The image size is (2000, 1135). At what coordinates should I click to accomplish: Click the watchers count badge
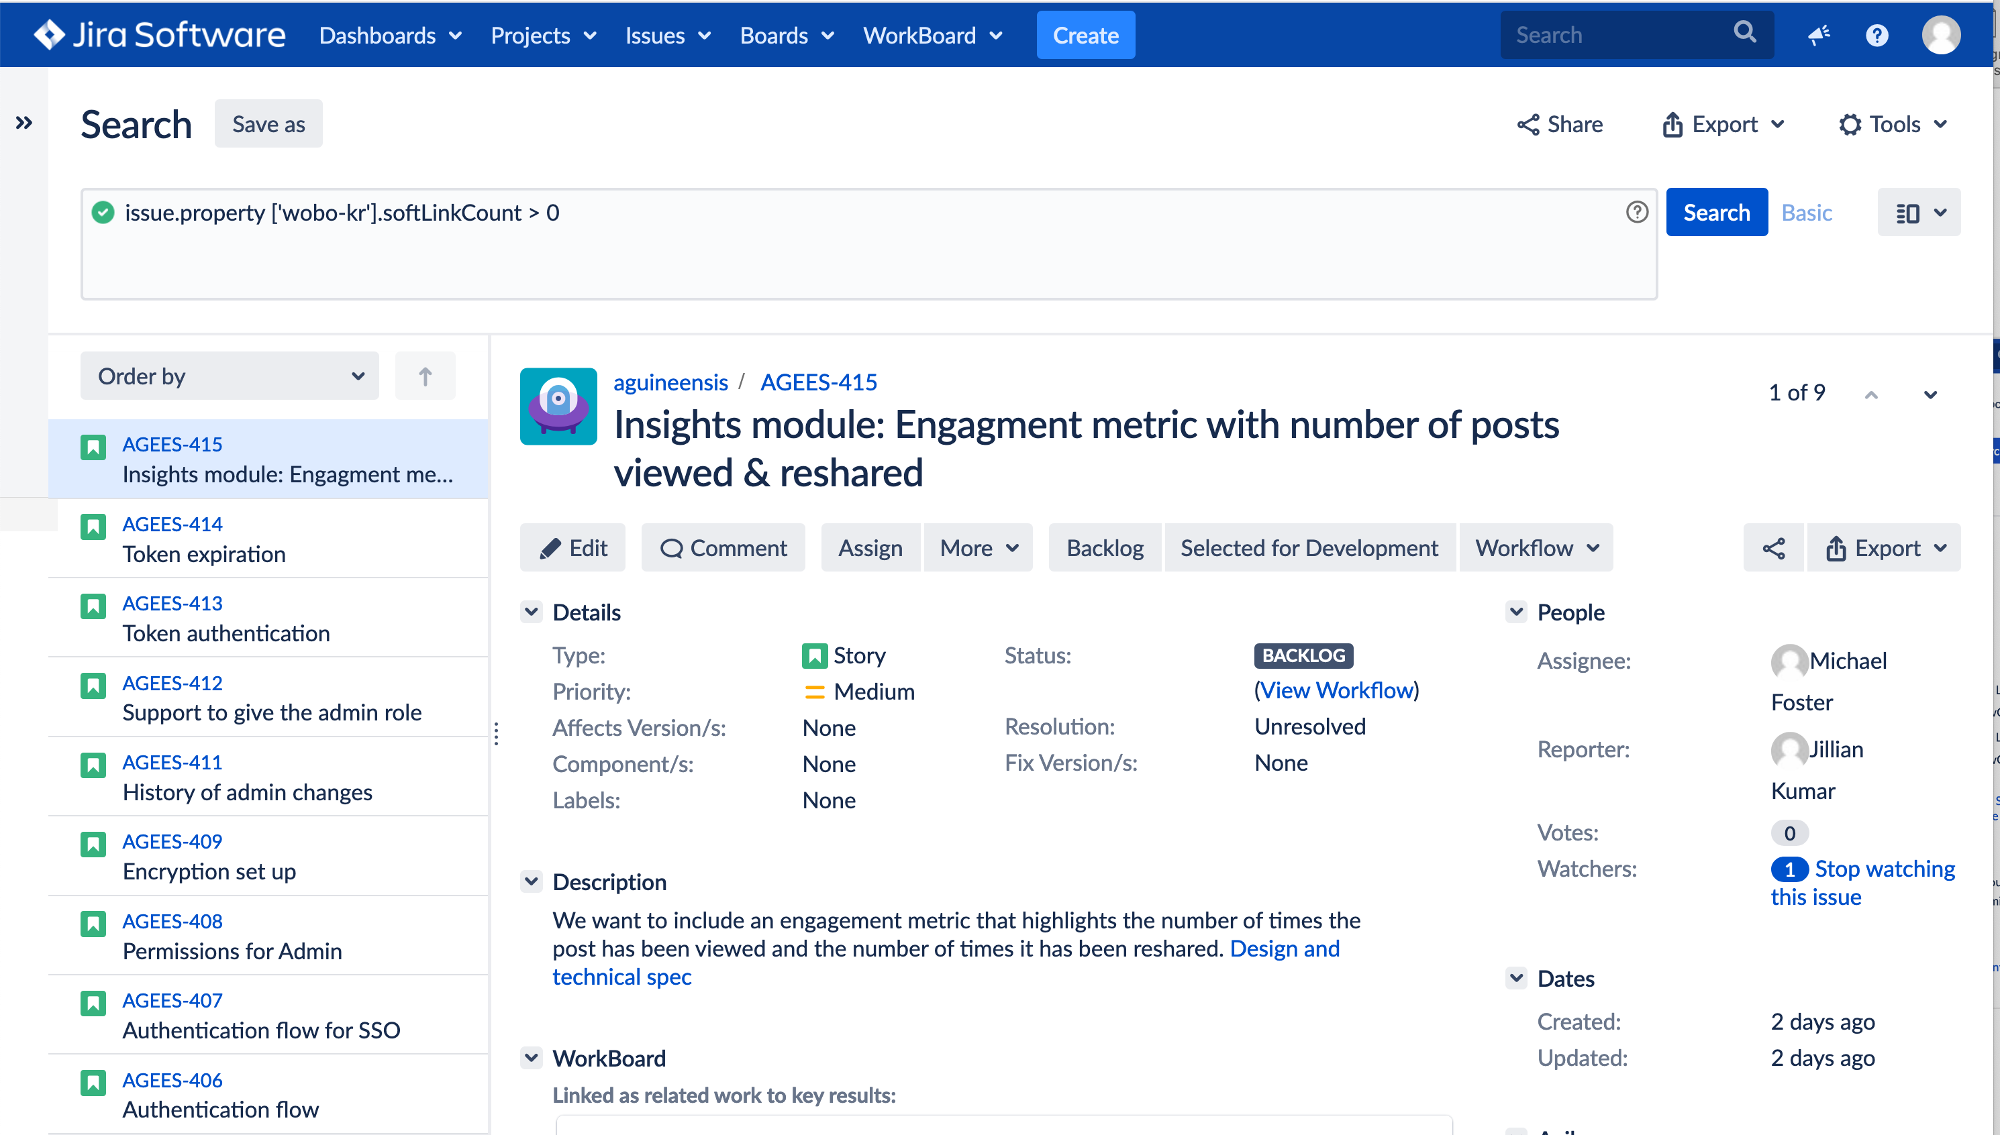tap(1789, 869)
